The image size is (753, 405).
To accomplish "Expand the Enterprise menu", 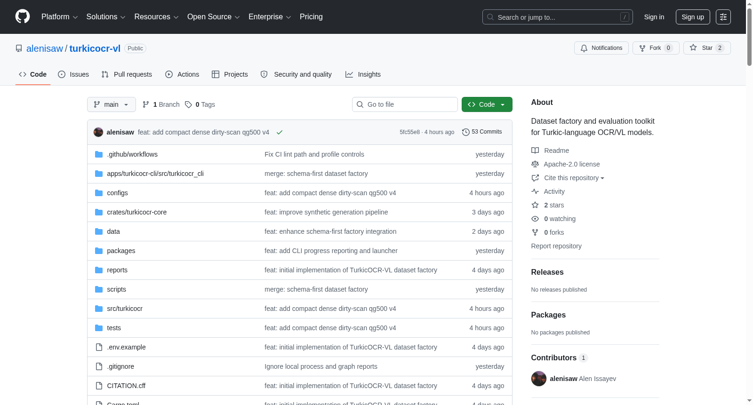I will click(270, 17).
